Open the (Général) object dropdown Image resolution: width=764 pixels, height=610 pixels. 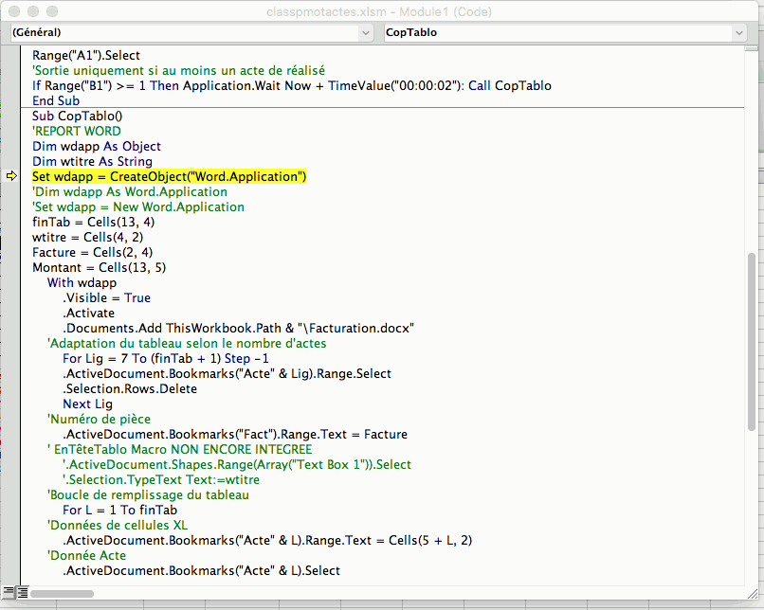[x=191, y=32]
